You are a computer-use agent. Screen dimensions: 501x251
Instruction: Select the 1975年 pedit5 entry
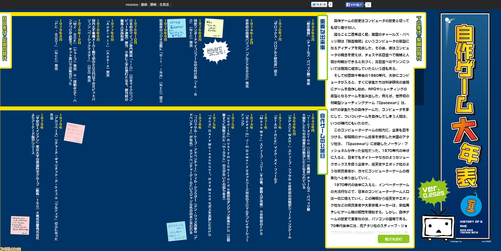tap(228, 178)
